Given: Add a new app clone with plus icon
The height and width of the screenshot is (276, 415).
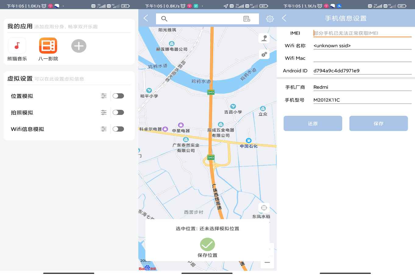Looking at the screenshot, I should pos(79,46).
